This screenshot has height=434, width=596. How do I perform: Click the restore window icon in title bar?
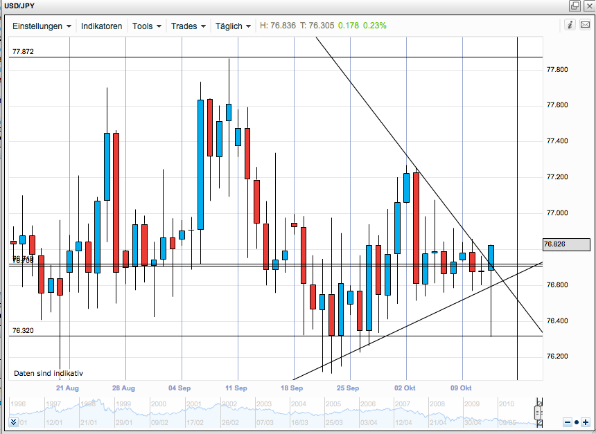pyautogui.click(x=575, y=6)
